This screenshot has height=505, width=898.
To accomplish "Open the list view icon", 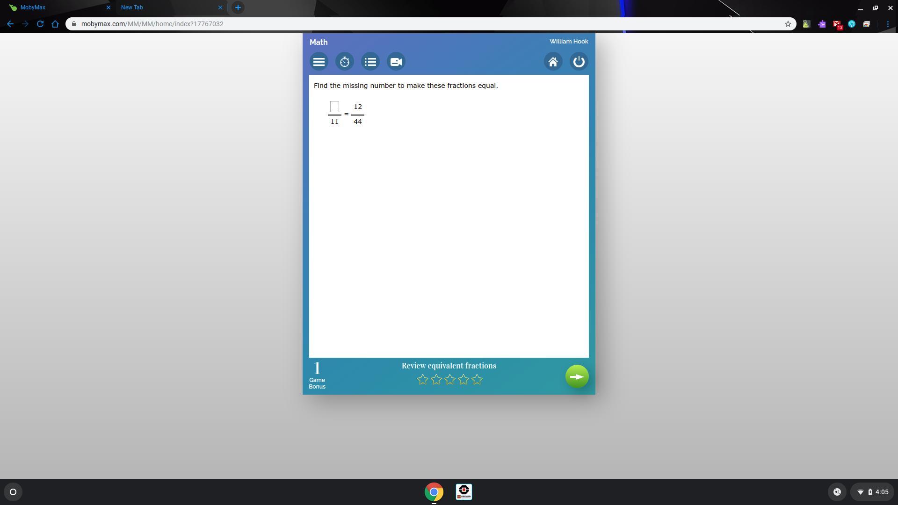I will tap(370, 62).
